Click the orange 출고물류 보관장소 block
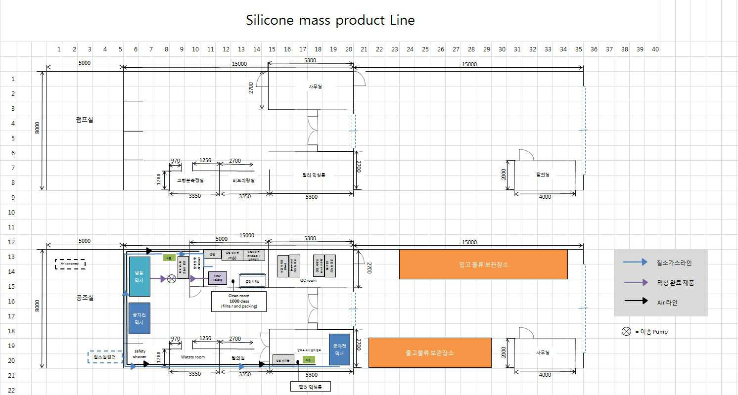 point(430,352)
